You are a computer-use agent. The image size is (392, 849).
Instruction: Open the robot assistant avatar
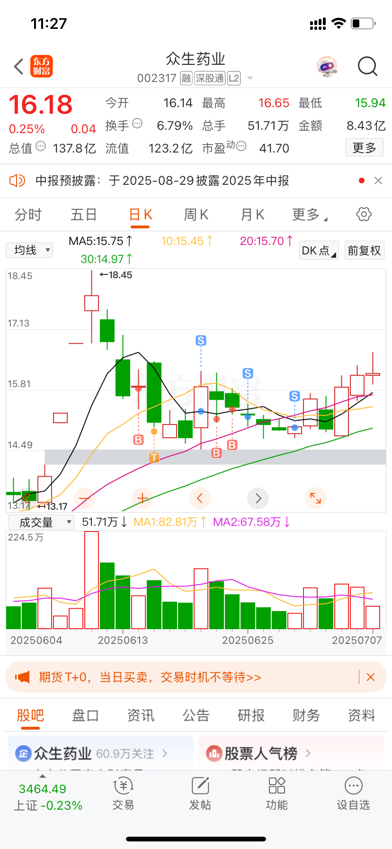[327, 67]
